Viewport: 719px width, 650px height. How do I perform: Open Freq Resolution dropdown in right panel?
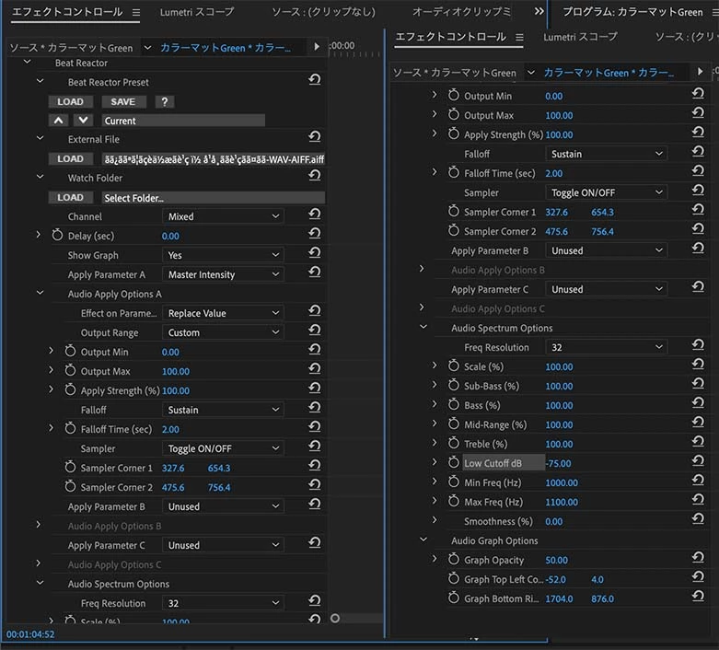coord(606,347)
